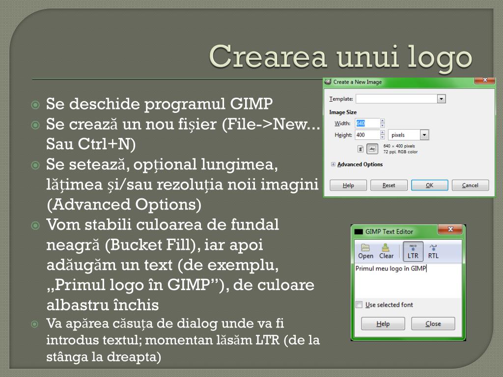The height and width of the screenshot is (377, 503).
Task: Enable the Use selected font checkbox
Action: (359, 304)
